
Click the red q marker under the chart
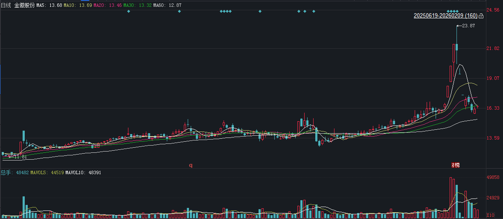coord(191,165)
